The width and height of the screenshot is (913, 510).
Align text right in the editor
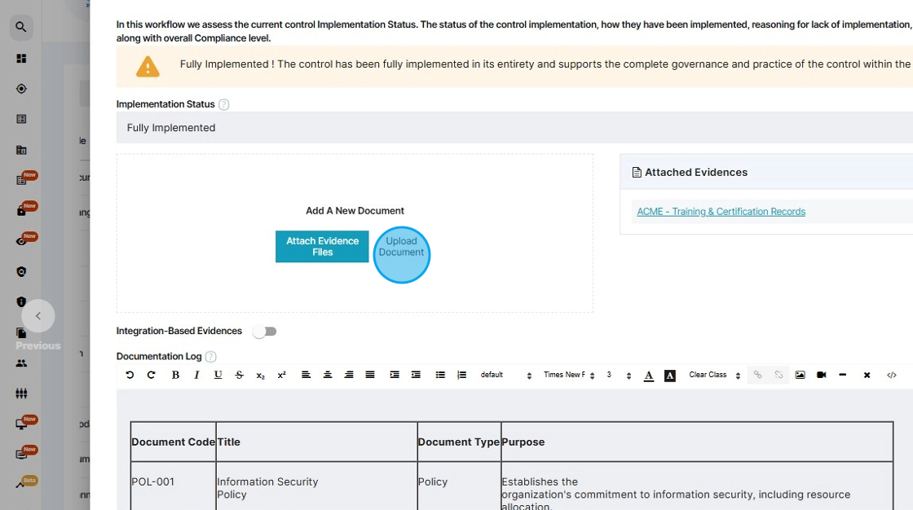pyautogui.click(x=349, y=375)
